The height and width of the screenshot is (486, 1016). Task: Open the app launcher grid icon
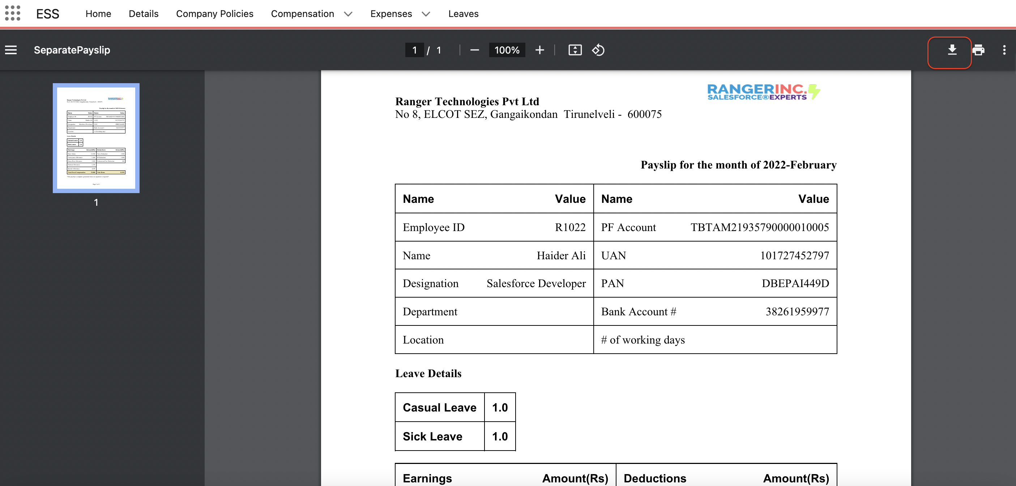point(13,13)
